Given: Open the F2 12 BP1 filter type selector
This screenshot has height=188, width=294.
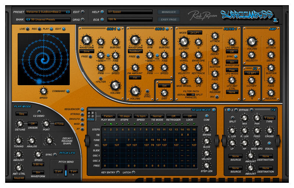Looking at the screenshot, I should coord(251,73).
